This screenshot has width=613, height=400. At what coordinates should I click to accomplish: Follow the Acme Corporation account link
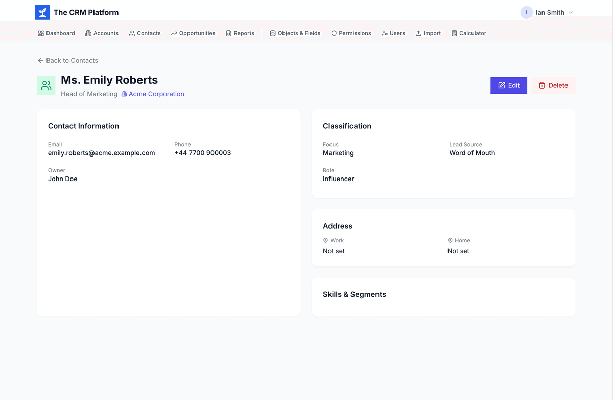pyautogui.click(x=156, y=94)
